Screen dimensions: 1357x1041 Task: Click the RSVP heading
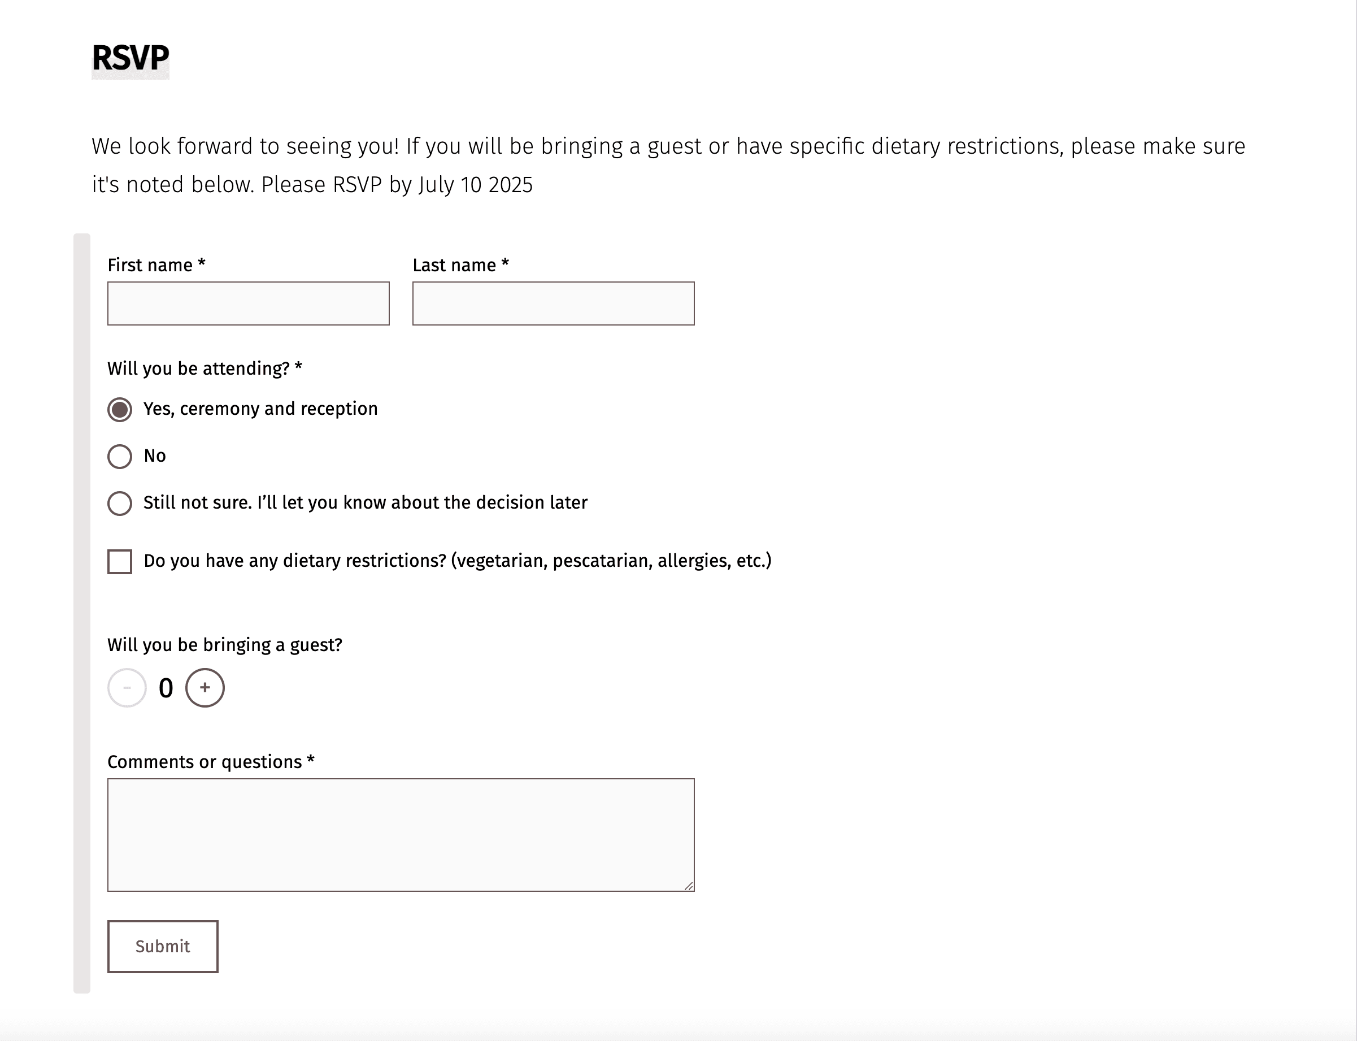coord(130,58)
